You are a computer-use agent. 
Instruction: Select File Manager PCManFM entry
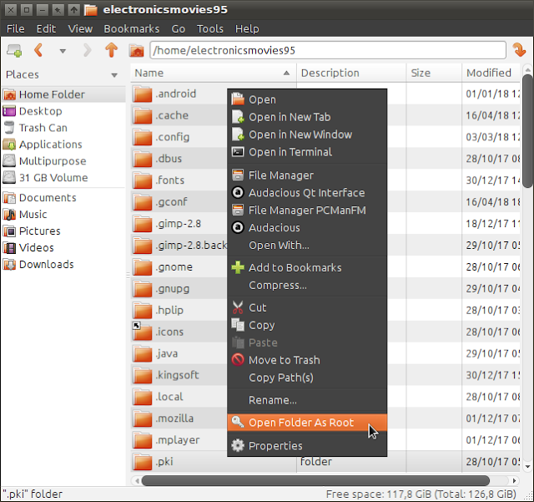pos(307,210)
